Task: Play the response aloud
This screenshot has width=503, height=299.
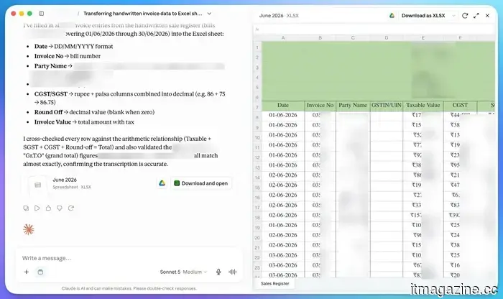Action: [x=37, y=208]
